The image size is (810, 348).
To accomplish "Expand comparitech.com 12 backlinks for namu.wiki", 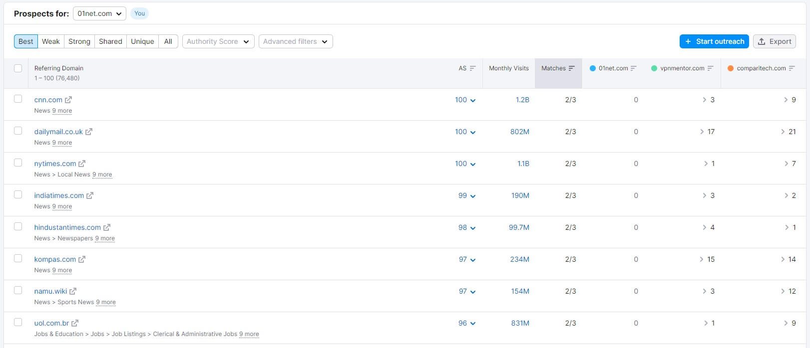I will click(x=788, y=291).
